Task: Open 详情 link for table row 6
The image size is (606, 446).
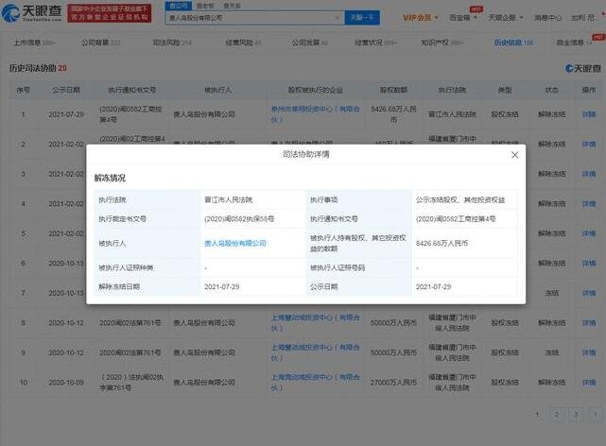Action: [x=589, y=263]
